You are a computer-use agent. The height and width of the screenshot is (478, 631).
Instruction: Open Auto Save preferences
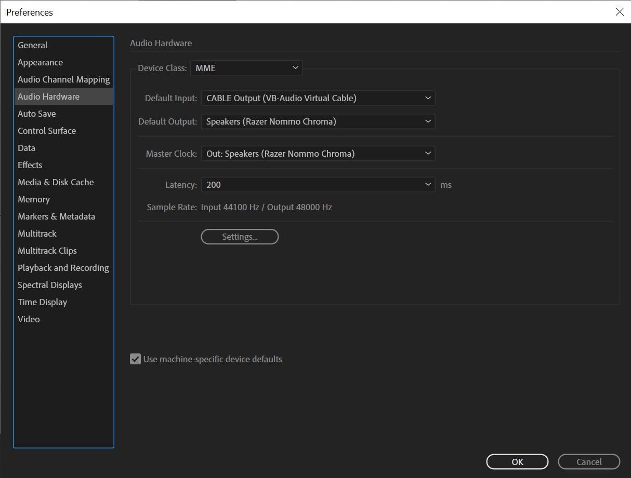[63, 114]
